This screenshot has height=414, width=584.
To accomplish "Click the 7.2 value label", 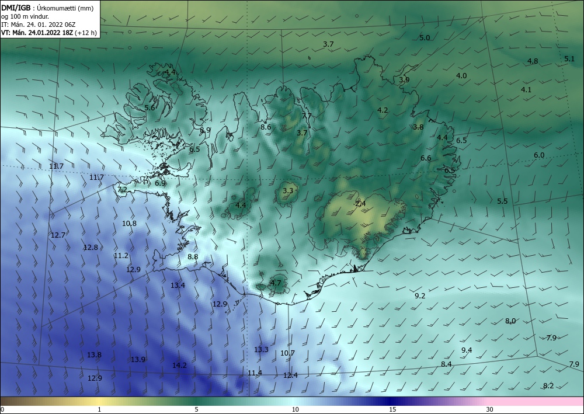I will [122, 190].
